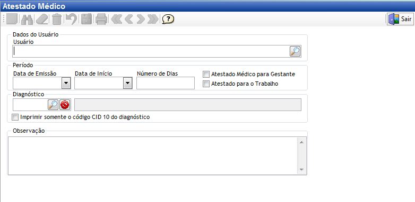
Task: Go to next record arrow
Action: [141, 19]
